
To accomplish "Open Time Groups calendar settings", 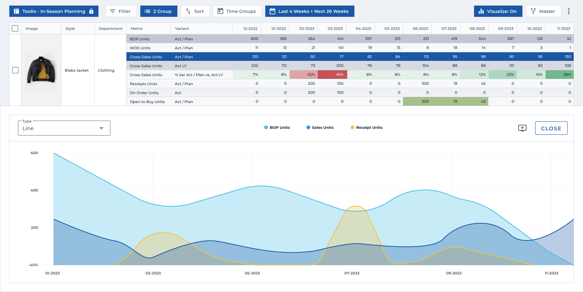I will (x=236, y=11).
